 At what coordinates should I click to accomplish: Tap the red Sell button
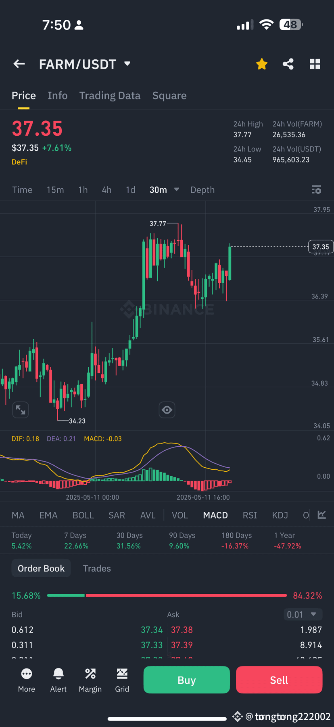click(x=279, y=680)
